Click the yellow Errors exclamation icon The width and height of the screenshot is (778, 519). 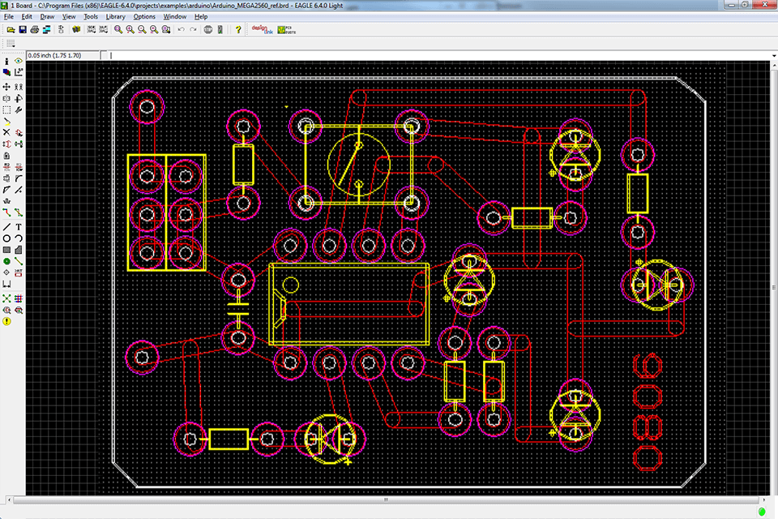[6, 321]
